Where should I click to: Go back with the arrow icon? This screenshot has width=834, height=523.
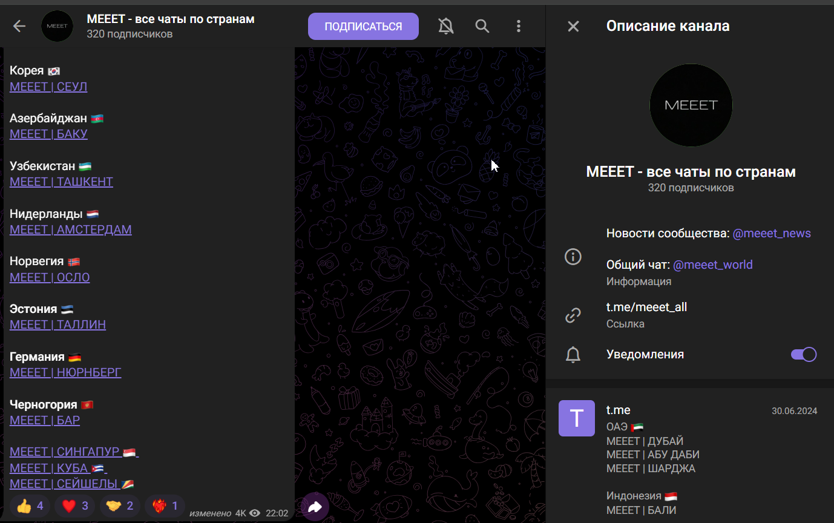(x=19, y=26)
